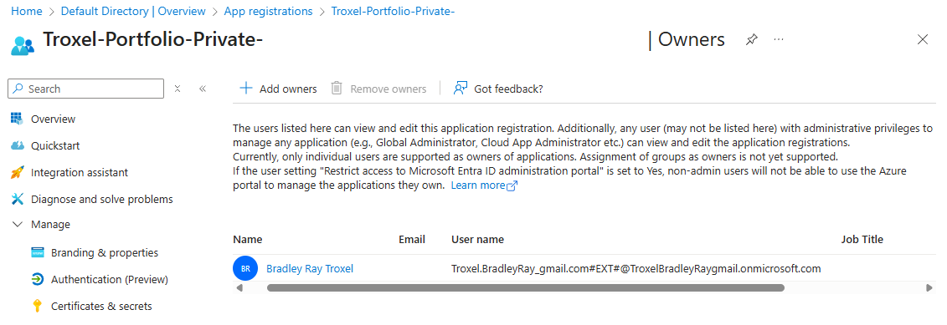947x325 pixels.
Task: Open Default Directory | Overview breadcrumb
Action: pyautogui.click(x=133, y=12)
